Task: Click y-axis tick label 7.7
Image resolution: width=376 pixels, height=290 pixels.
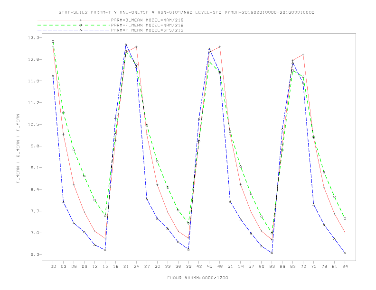Action: [35, 211]
